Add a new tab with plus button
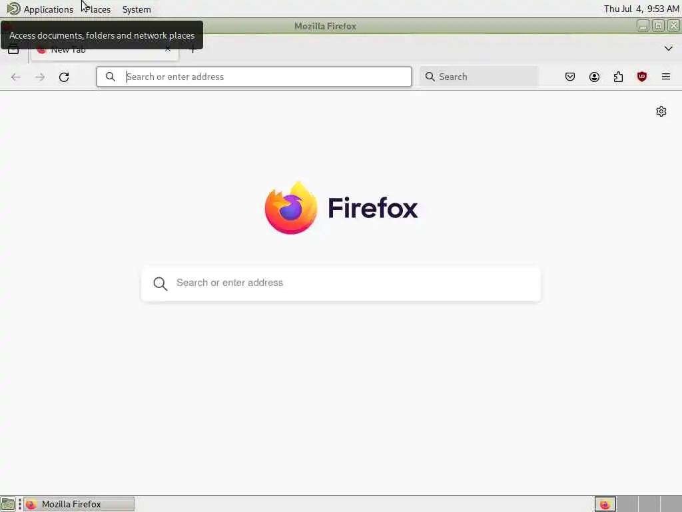The width and height of the screenshot is (682, 512). (x=192, y=49)
